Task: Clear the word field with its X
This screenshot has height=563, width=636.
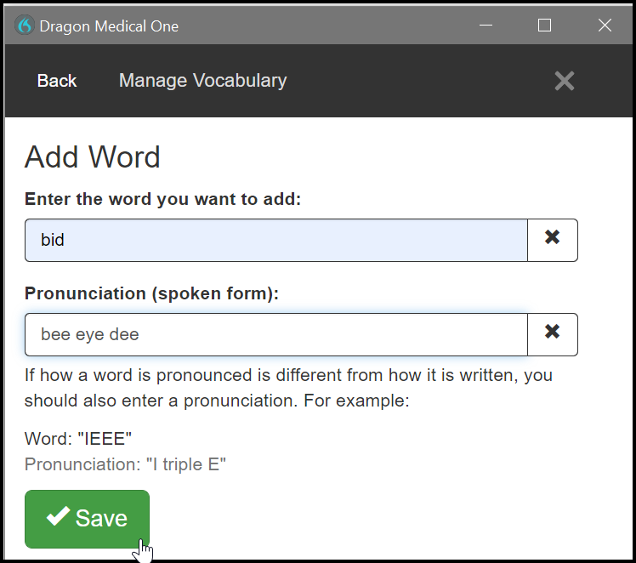Action: pyautogui.click(x=552, y=240)
